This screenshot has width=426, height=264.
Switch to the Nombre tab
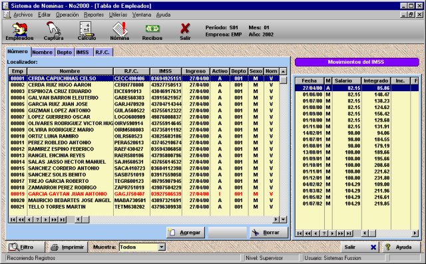43,52
